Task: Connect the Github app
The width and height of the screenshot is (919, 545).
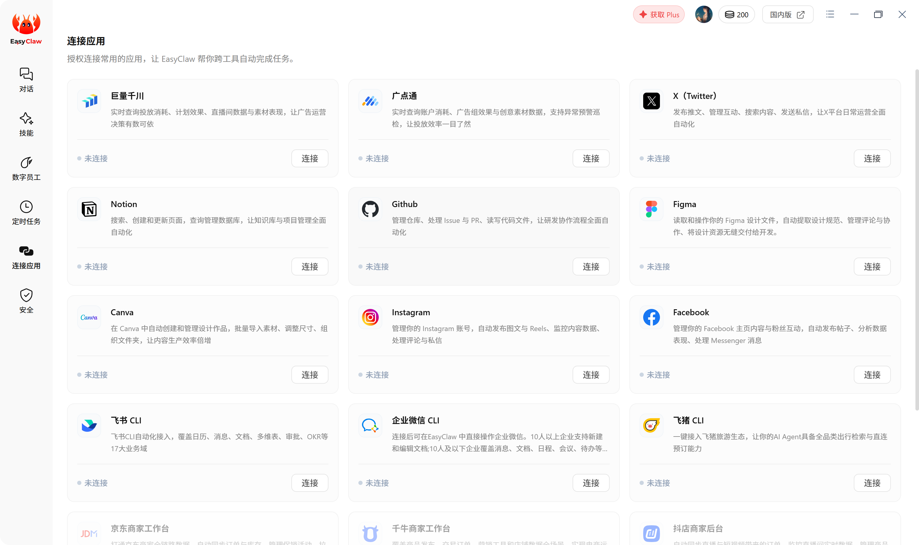Action: coord(591,267)
